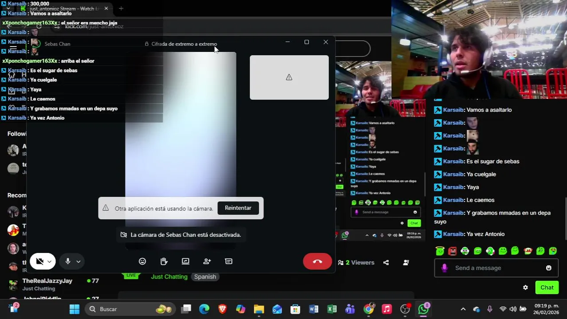Viewport: 567px width, 319px height.
Task: Click the system tray microphone icon
Action: [x=490, y=309]
